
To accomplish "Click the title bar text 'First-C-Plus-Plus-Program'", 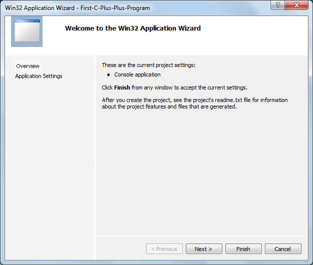I will pyautogui.click(x=115, y=8).
